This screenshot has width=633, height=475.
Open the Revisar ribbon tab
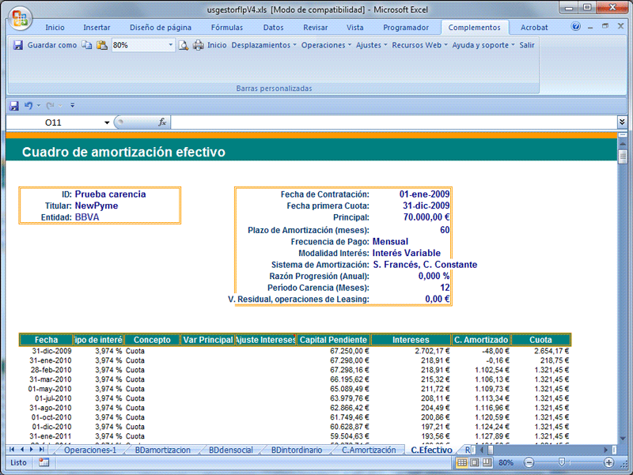pyautogui.click(x=315, y=28)
